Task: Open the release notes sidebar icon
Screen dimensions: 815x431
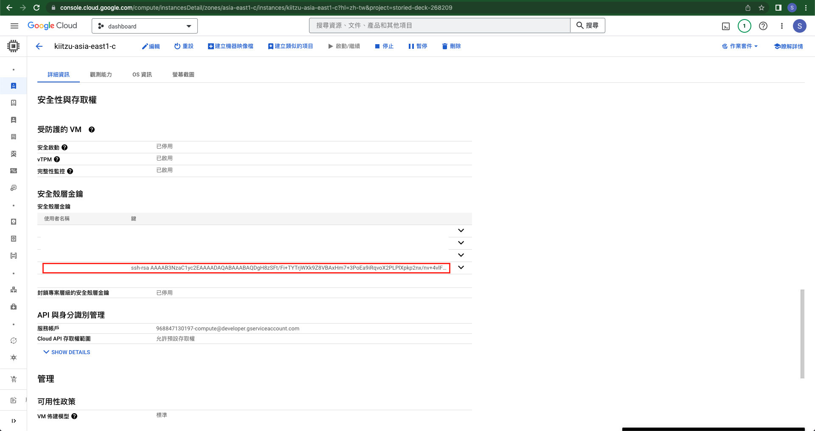Action: click(14, 400)
